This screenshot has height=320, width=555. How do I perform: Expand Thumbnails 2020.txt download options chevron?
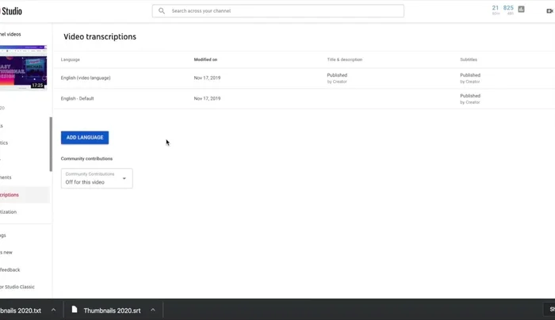point(53,310)
